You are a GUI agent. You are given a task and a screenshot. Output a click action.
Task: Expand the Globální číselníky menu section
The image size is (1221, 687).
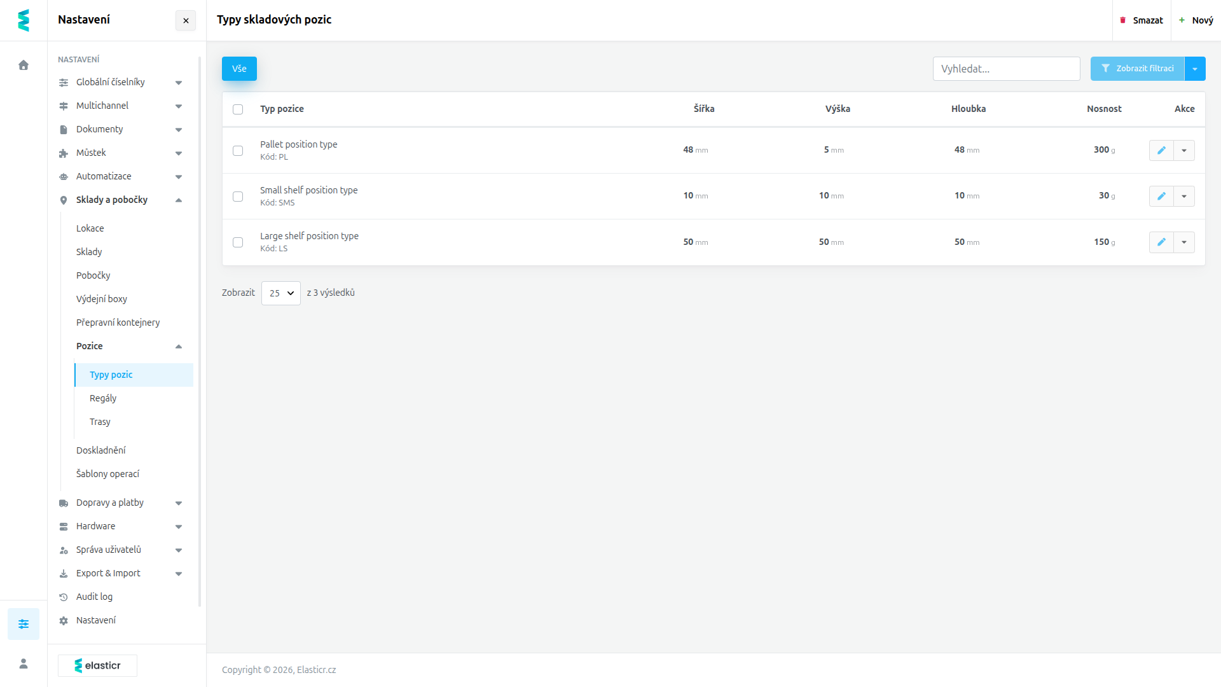pyautogui.click(x=121, y=82)
